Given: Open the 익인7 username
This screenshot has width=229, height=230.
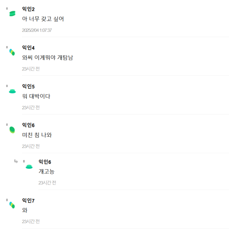Looking at the screenshot, I should click(x=28, y=200).
